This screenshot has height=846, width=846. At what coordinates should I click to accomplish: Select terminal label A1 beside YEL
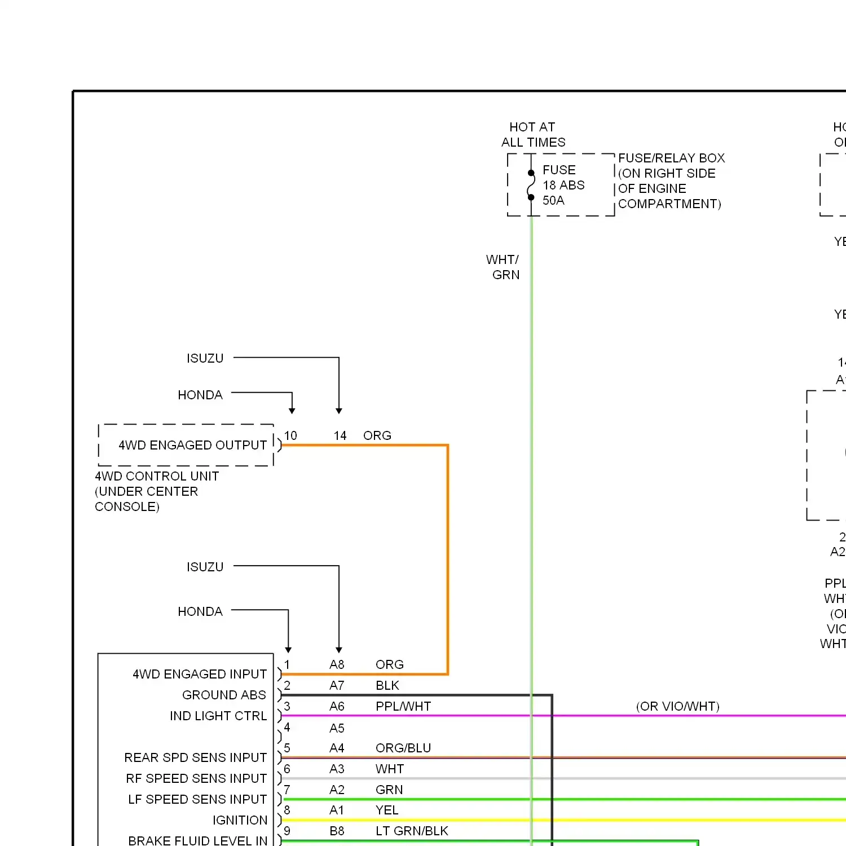(x=337, y=810)
